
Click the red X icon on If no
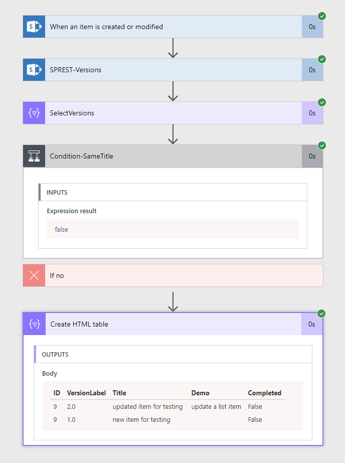34,275
